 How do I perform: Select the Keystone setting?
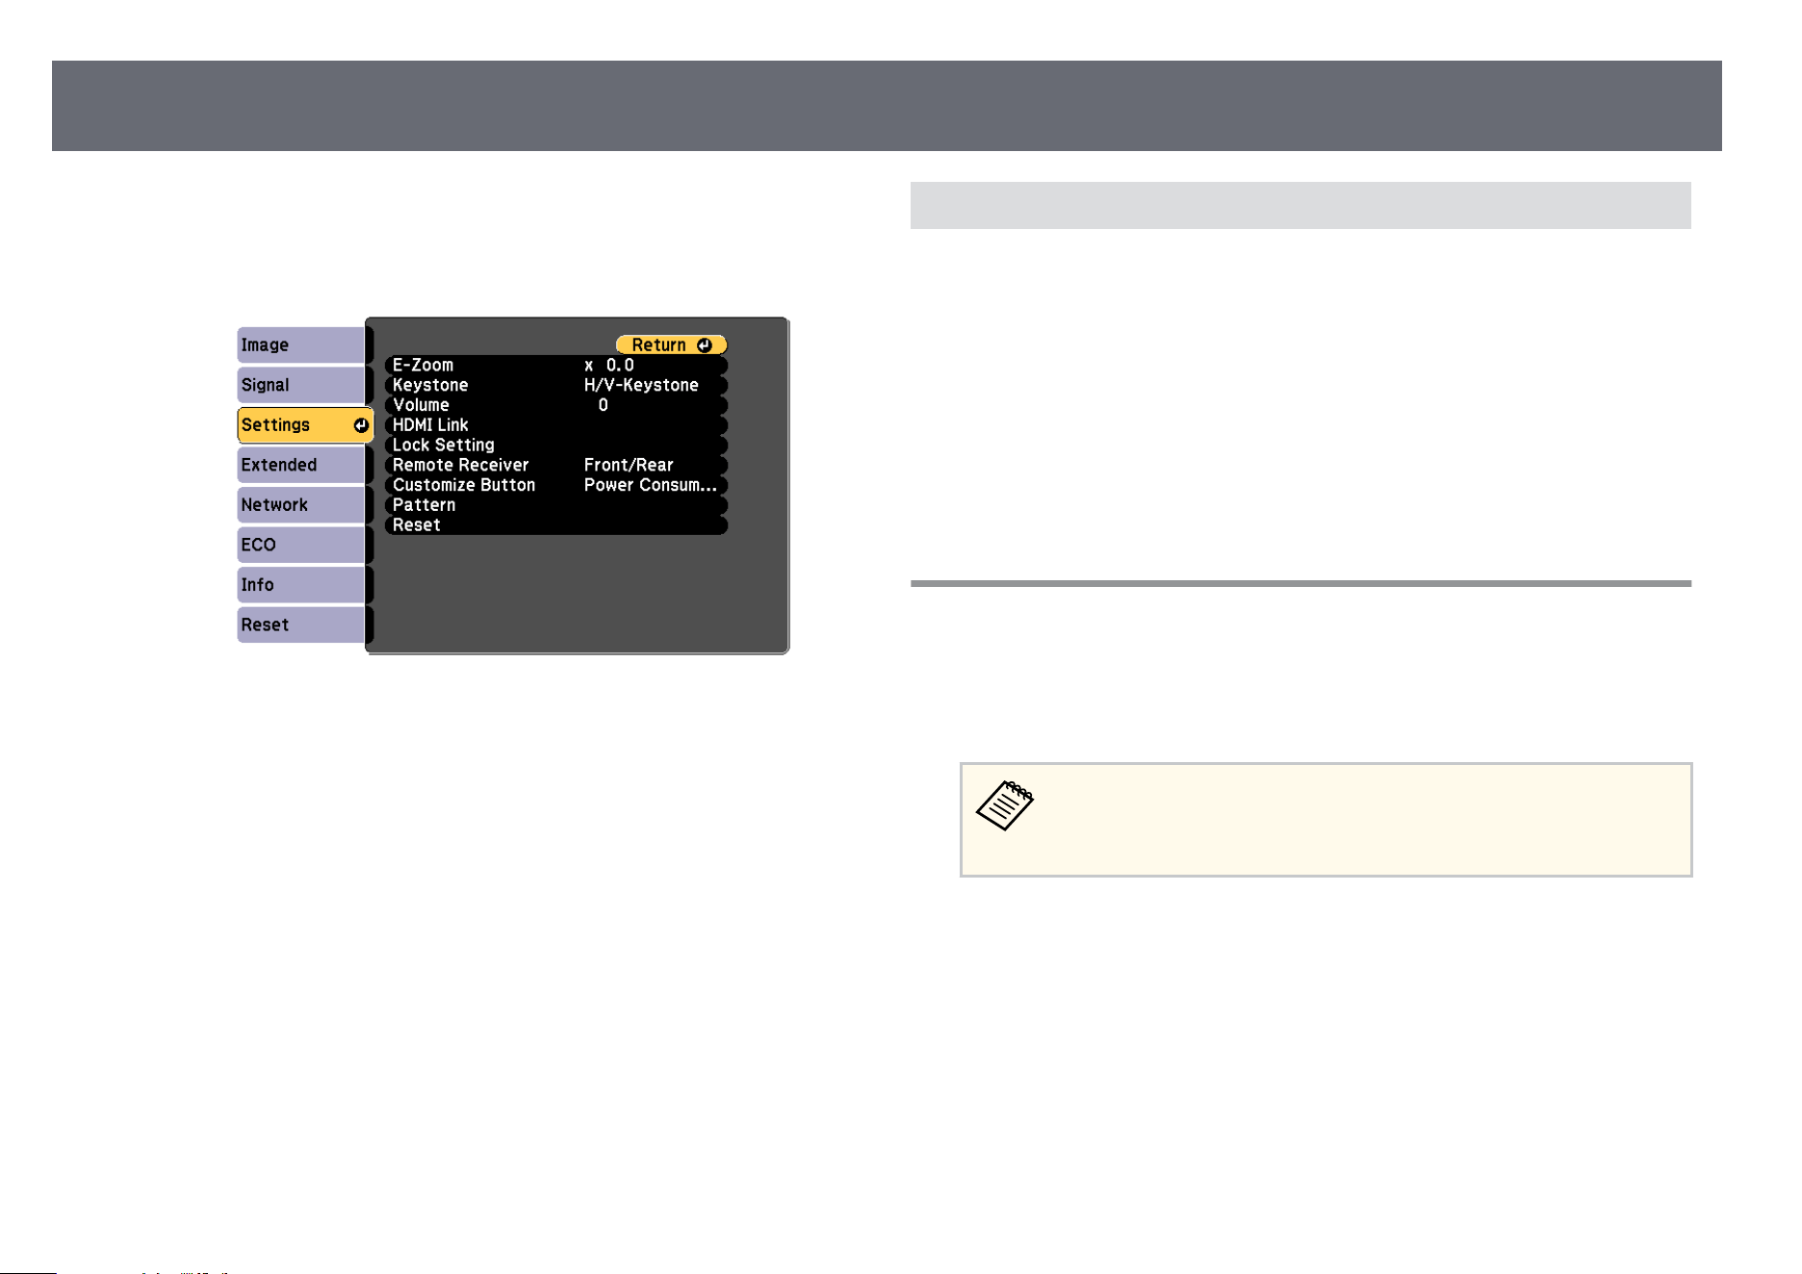point(556,385)
